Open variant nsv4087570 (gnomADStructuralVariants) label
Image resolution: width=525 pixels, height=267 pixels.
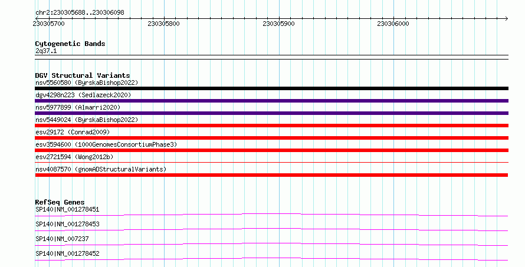[101, 169]
